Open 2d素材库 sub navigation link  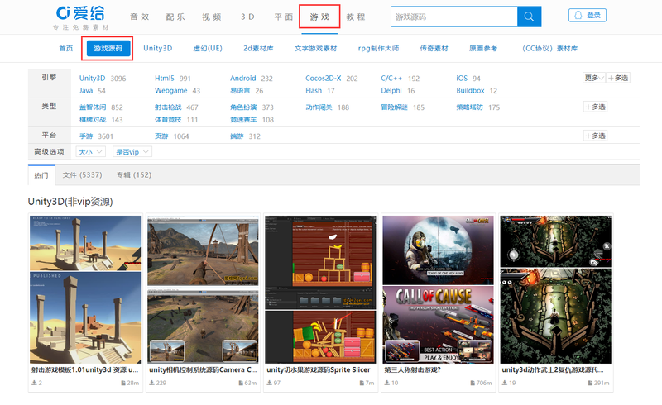click(x=258, y=49)
